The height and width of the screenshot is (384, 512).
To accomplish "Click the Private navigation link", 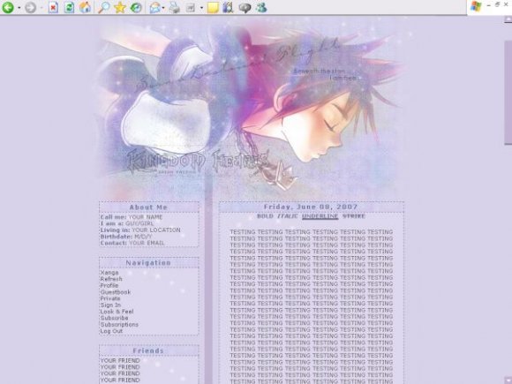I will click(110, 298).
